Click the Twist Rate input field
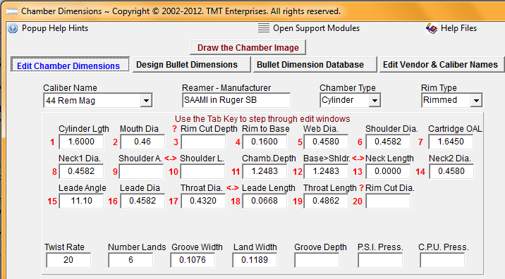Screen dimensions: 505x279 (68, 261)
